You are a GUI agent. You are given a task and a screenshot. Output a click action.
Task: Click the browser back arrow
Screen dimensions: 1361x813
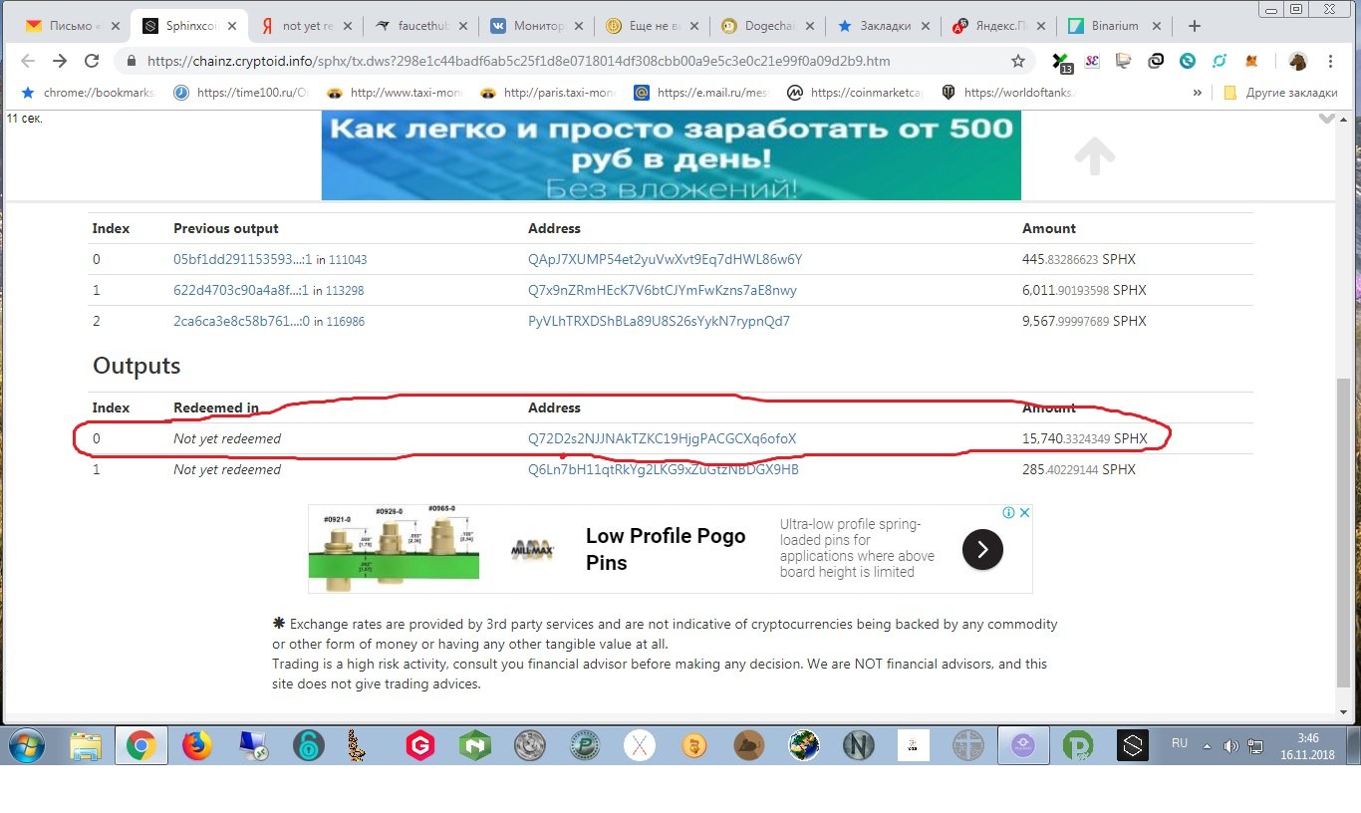(x=28, y=61)
